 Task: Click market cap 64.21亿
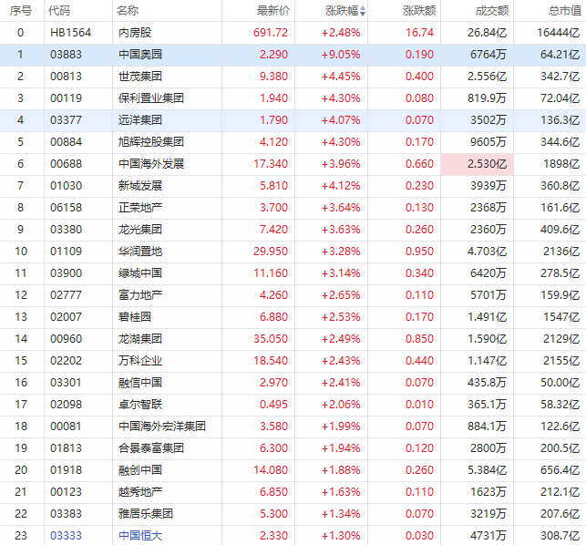[560, 55]
